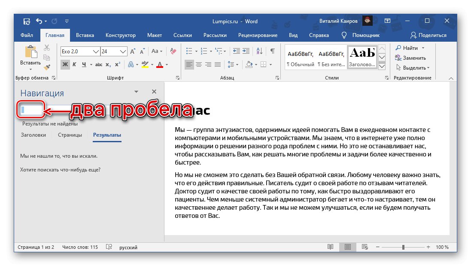Viewport: 471px width, 266px height.
Task: Click the Clear All Formatting eraser icon
Action: 173,51
